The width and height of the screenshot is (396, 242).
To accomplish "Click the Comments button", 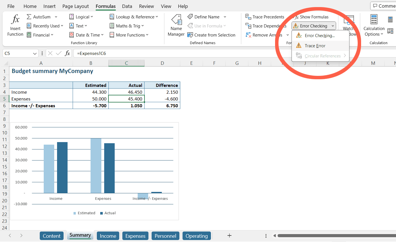I will click(384, 6).
